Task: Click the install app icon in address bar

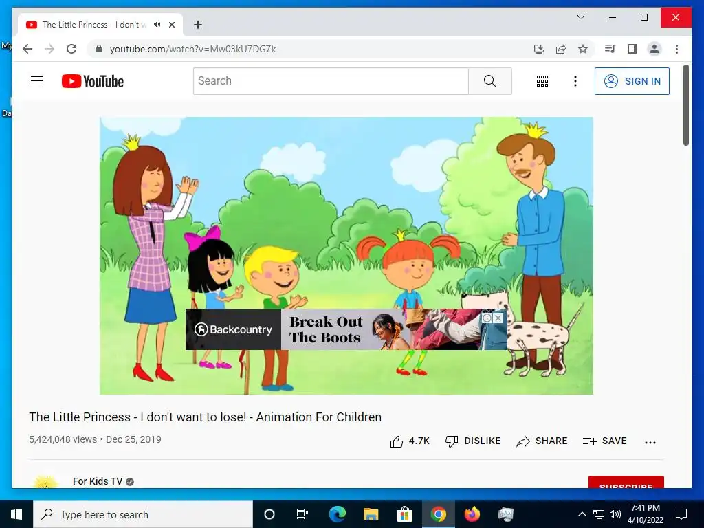Action: 539,49
